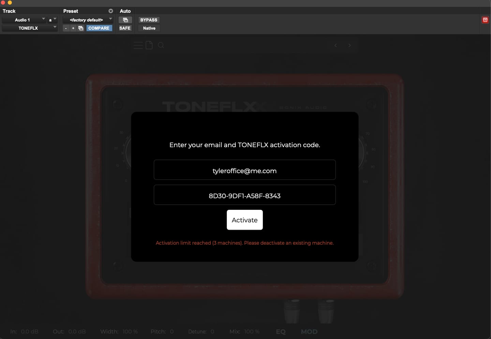Click the activation code field

(x=245, y=195)
